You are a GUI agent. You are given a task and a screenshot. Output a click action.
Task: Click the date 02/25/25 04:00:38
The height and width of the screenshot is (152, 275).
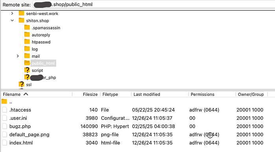(x=154, y=126)
